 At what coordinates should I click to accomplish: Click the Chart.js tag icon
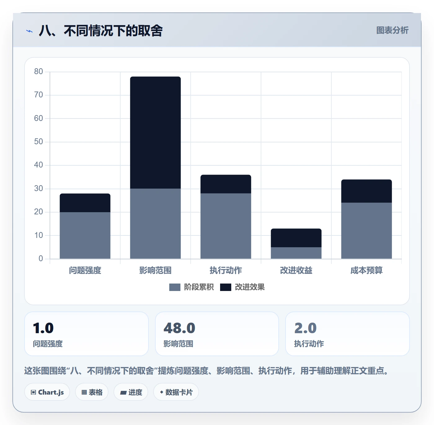coord(33,392)
